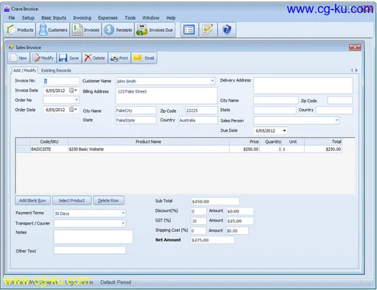
Task: Switch to the Existing Records tab
Action: pyautogui.click(x=56, y=71)
